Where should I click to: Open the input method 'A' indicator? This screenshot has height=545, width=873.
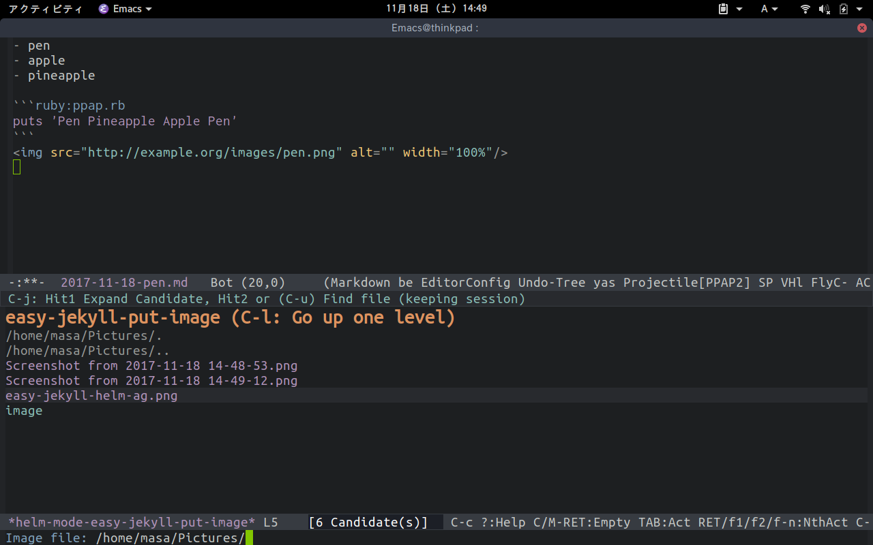(765, 9)
